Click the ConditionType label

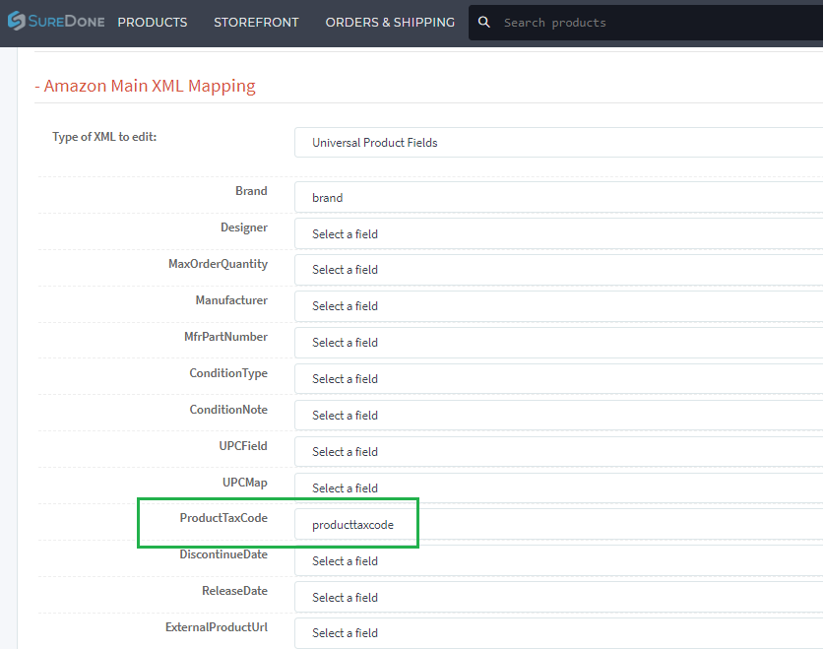[x=228, y=373]
